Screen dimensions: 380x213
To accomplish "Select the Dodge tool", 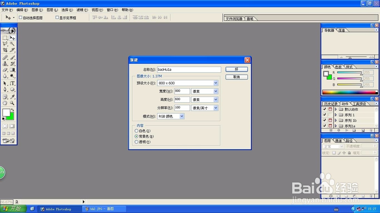I will click(12, 76).
